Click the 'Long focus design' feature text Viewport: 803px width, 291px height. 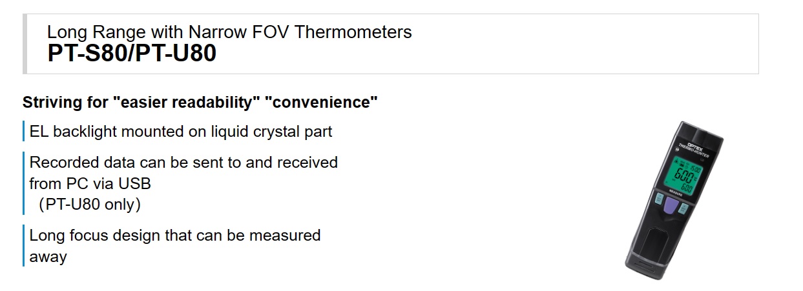pos(175,235)
